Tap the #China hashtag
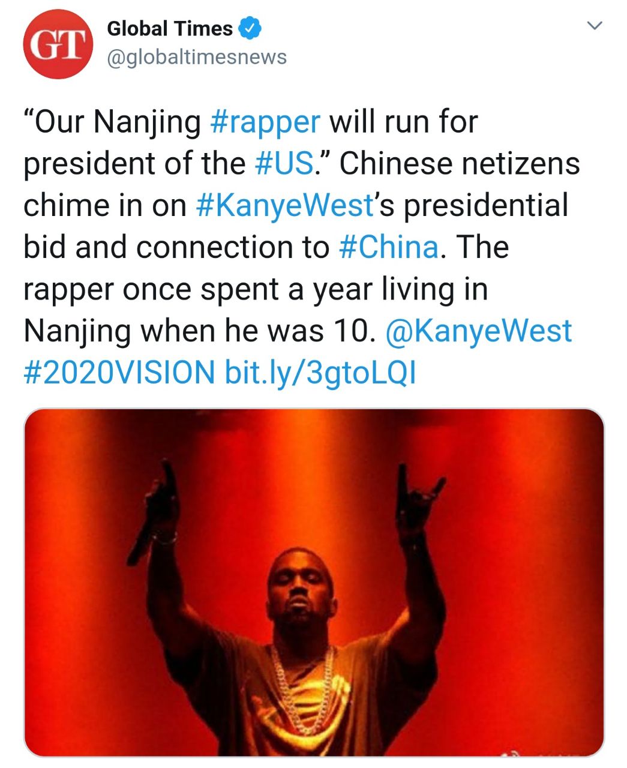Image resolution: width=627 pixels, height=768 pixels. coord(389,247)
